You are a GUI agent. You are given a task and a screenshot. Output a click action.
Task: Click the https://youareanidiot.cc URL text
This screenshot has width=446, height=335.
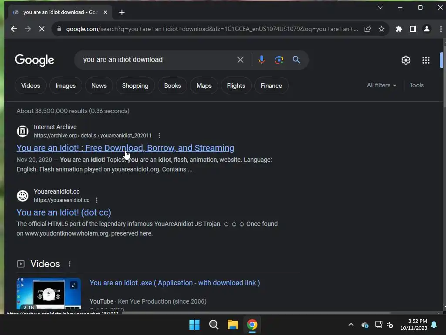61,200
